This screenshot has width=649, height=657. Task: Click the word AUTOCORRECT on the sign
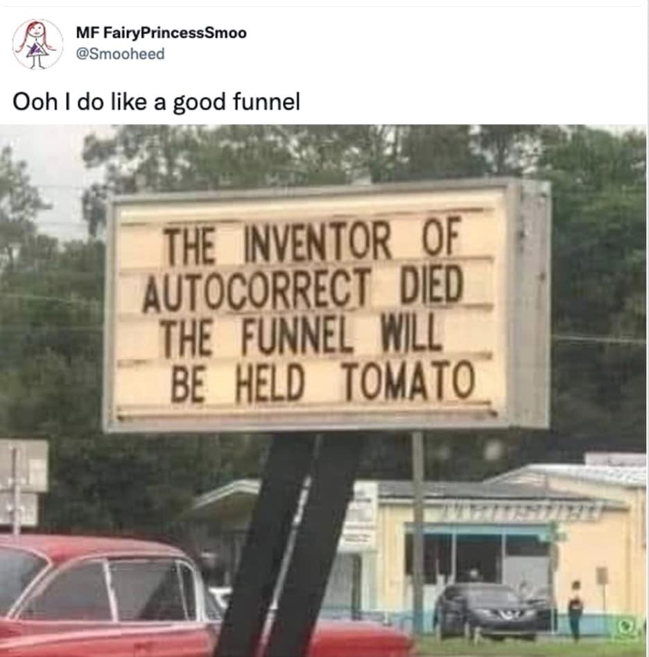click(x=257, y=289)
